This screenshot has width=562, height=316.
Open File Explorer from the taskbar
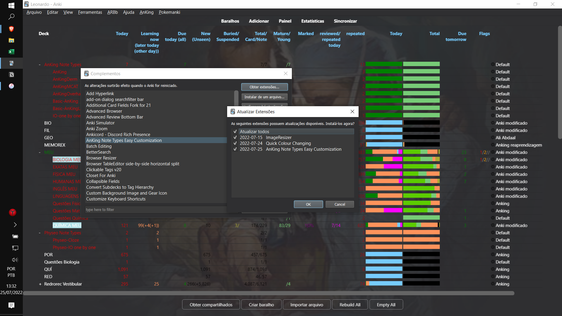[11, 40]
